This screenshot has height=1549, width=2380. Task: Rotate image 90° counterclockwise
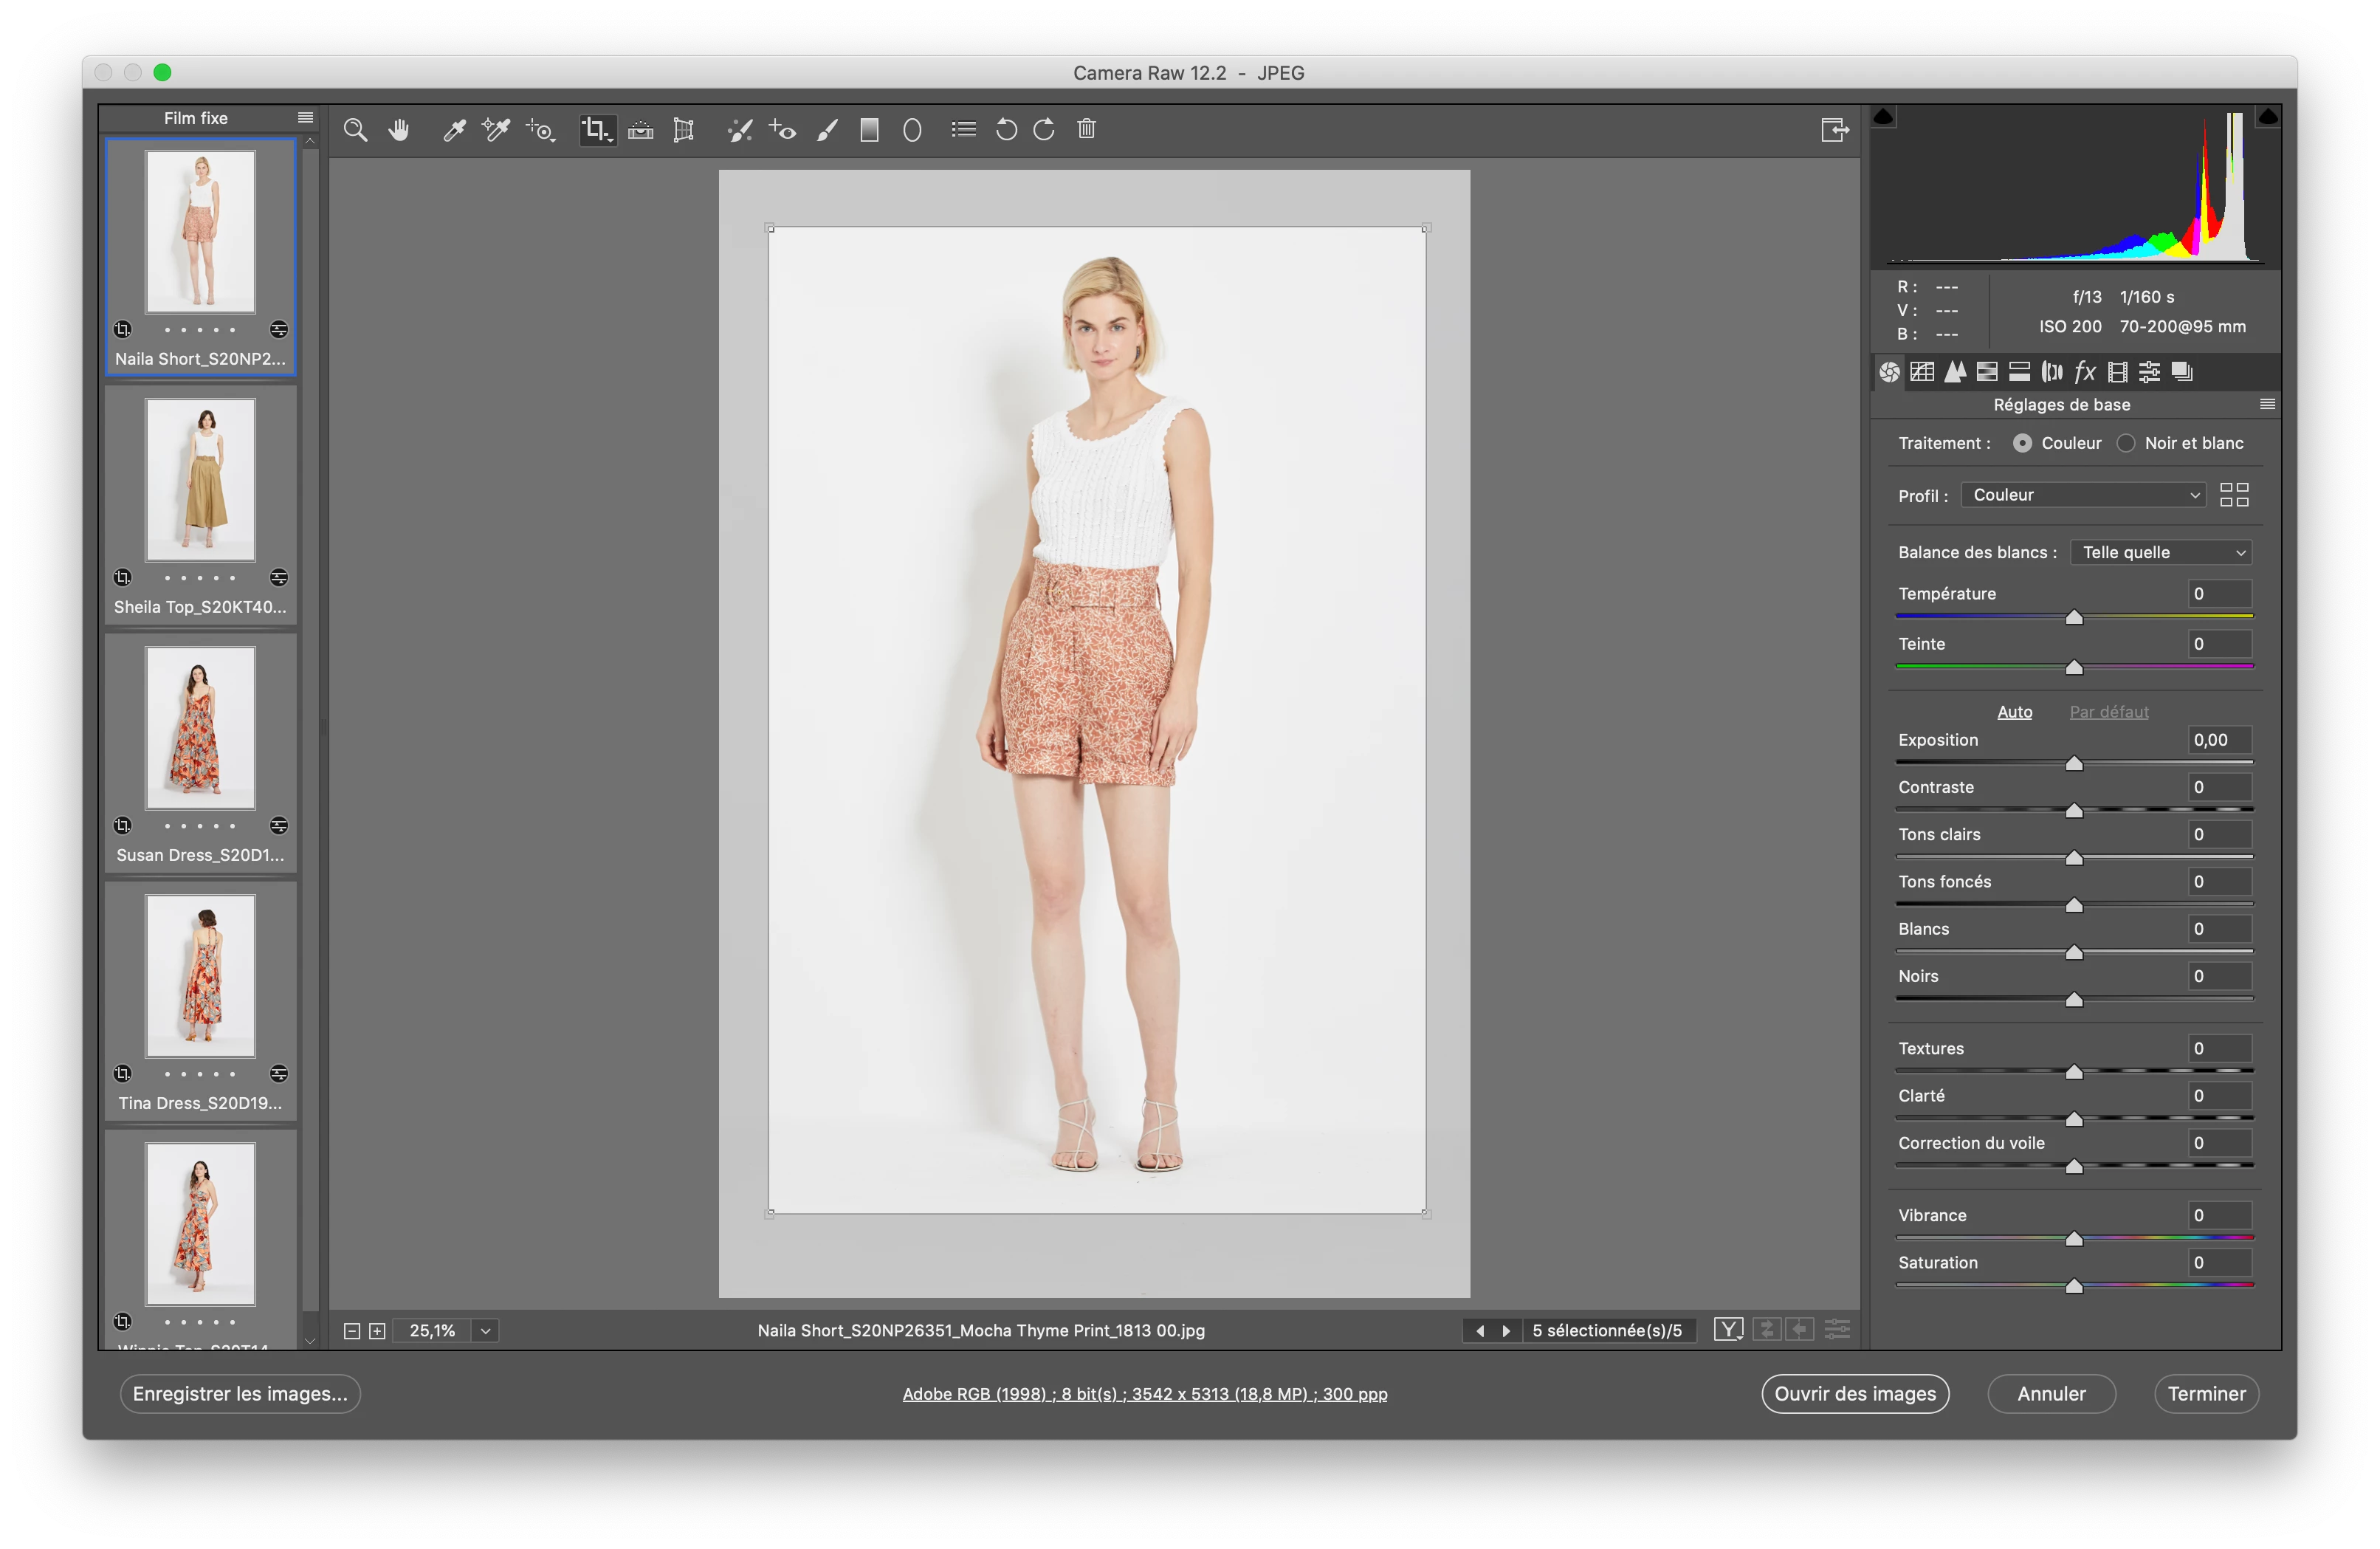coord(1006,130)
